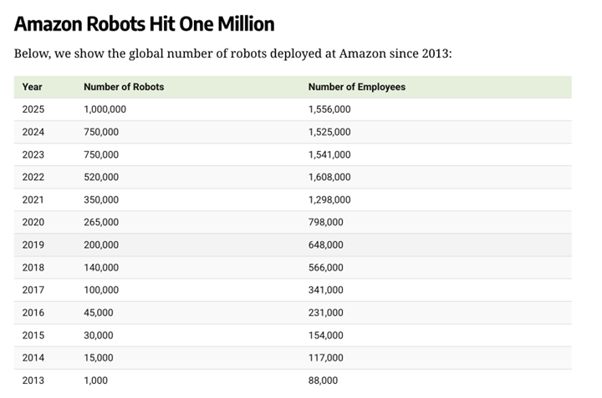Select the 2024 row year cell

coord(33,132)
